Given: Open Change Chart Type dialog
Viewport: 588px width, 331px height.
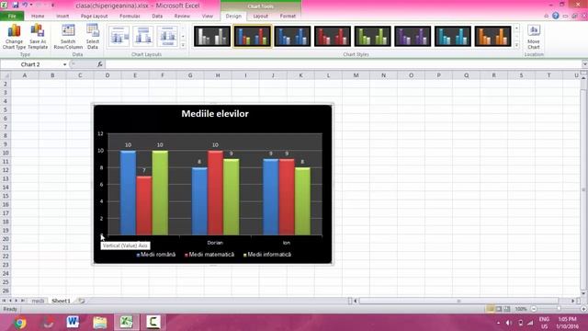Looking at the screenshot, I should [x=15, y=37].
